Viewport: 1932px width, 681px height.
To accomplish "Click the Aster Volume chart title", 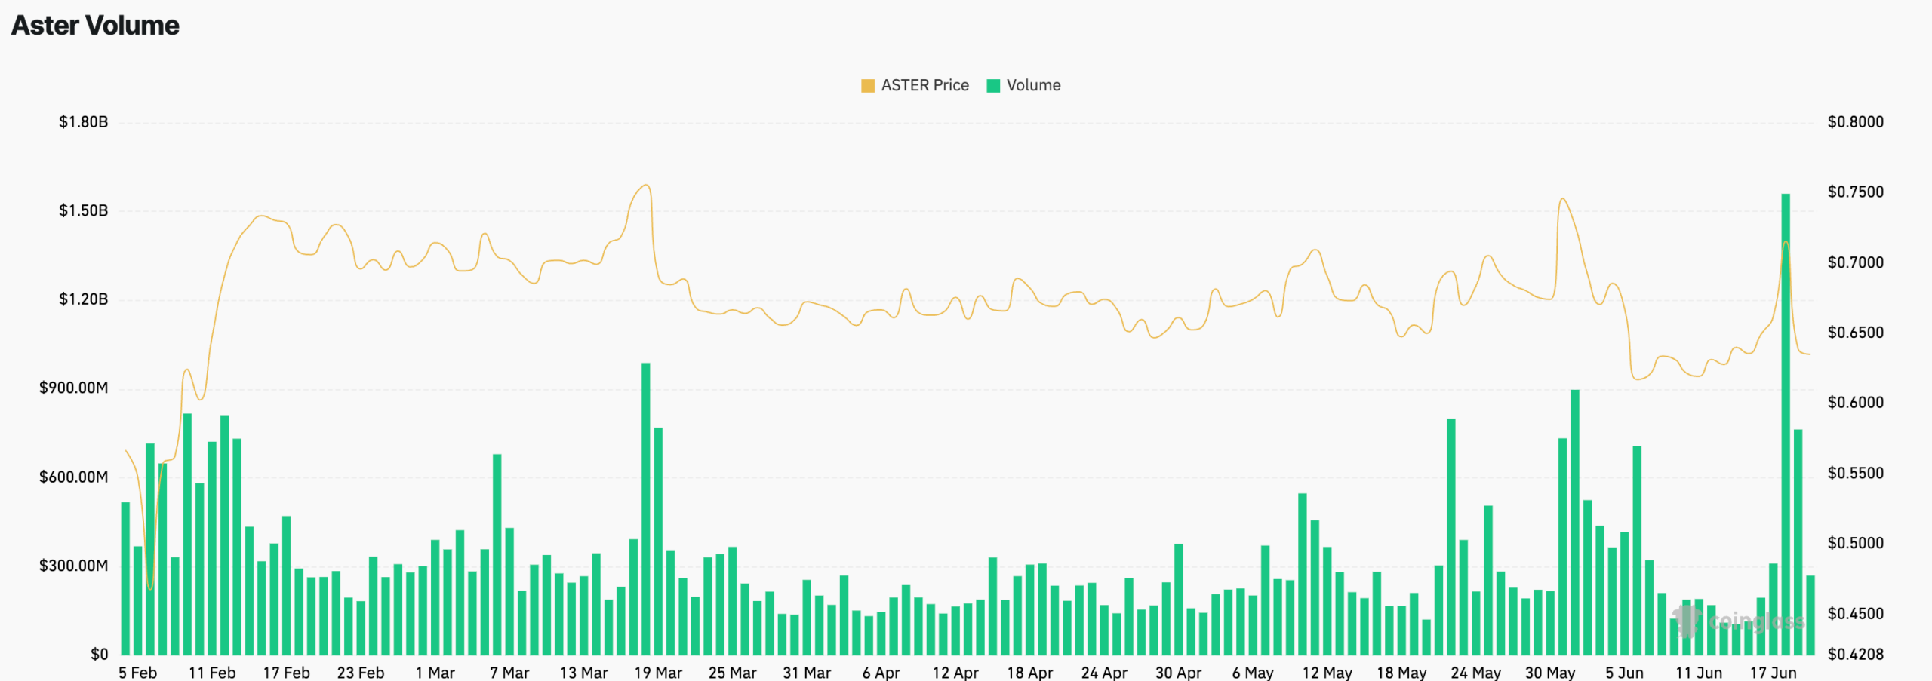I will (95, 26).
